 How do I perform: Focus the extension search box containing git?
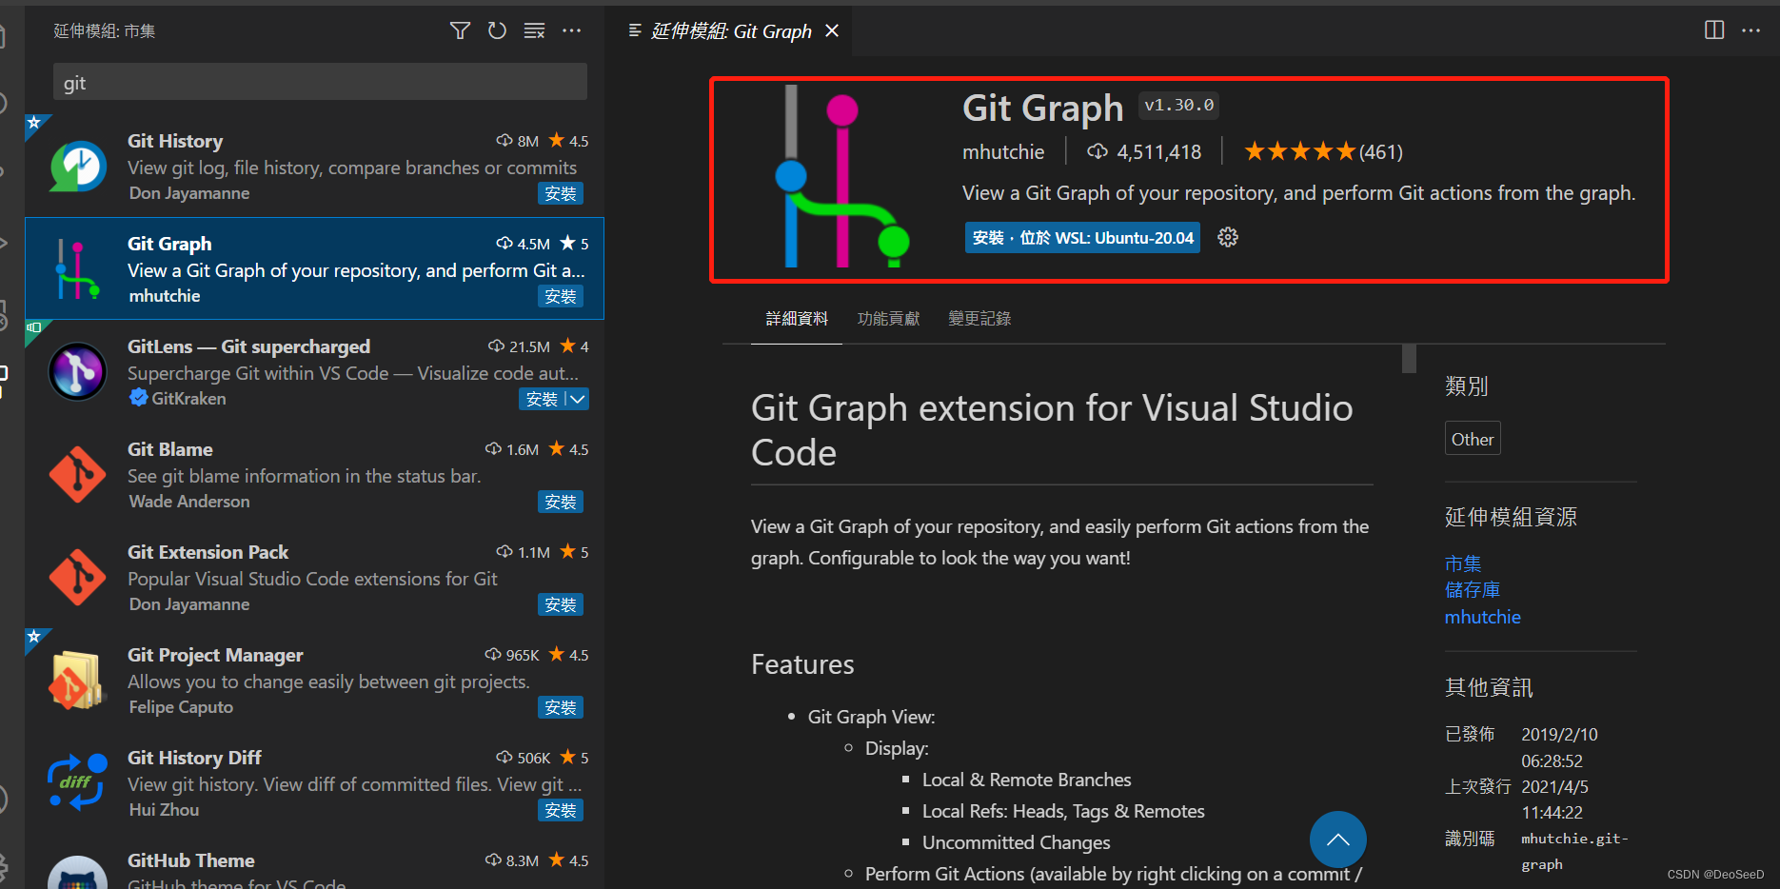(320, 83)
